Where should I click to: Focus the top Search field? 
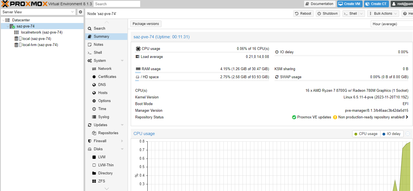coord(117,4)
